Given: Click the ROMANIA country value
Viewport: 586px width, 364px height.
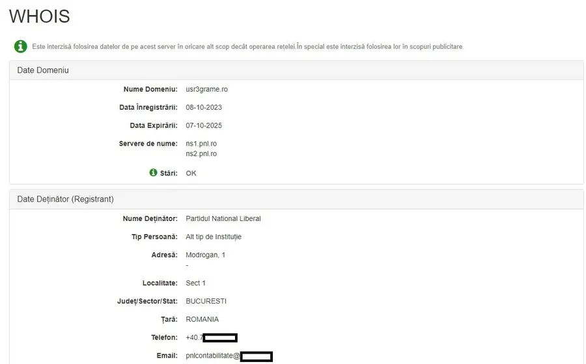Looking at the screenshot, I should (x=202, y=319).
